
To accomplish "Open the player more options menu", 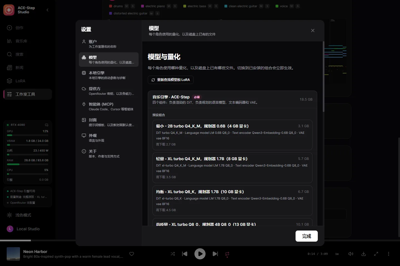I will point(388,254).
